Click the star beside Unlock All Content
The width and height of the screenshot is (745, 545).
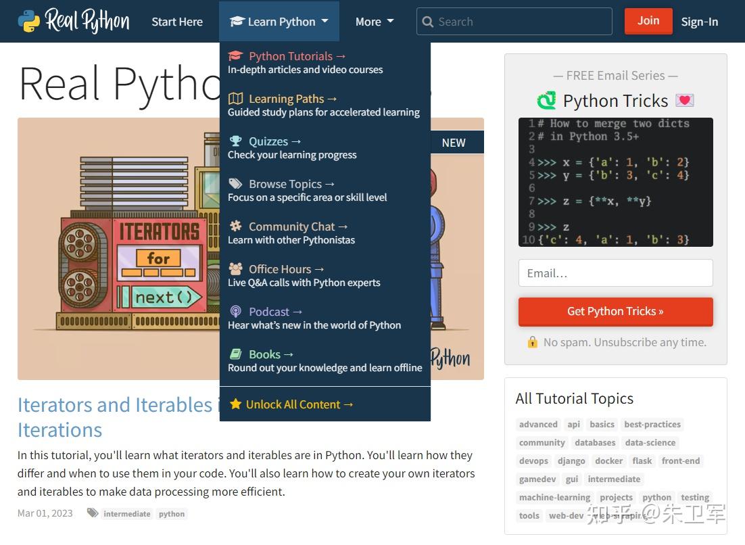coord(235,403)
